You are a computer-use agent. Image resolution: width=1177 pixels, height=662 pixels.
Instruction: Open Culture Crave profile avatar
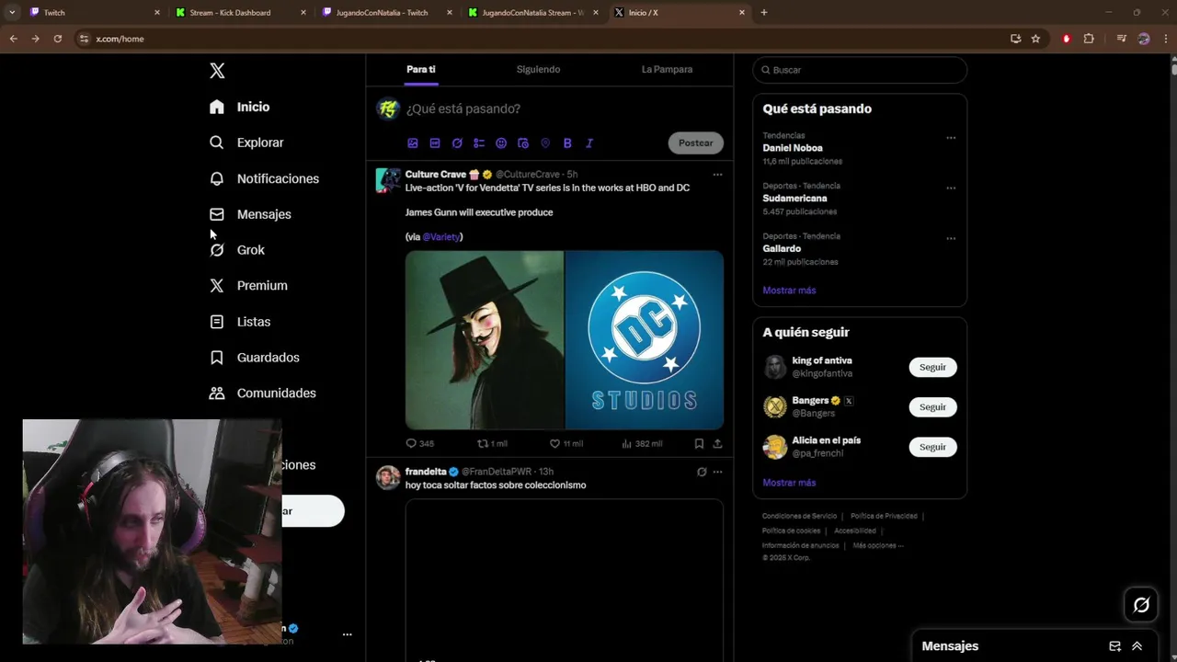(388, 180)
